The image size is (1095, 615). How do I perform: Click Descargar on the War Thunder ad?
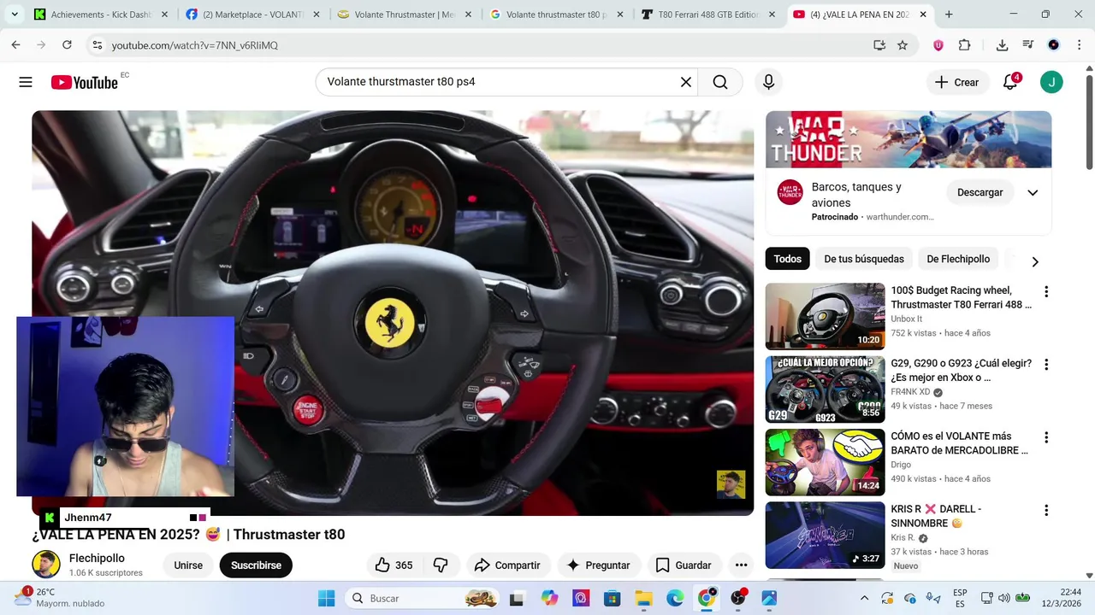pyautogui.click(x=980, y=192)
